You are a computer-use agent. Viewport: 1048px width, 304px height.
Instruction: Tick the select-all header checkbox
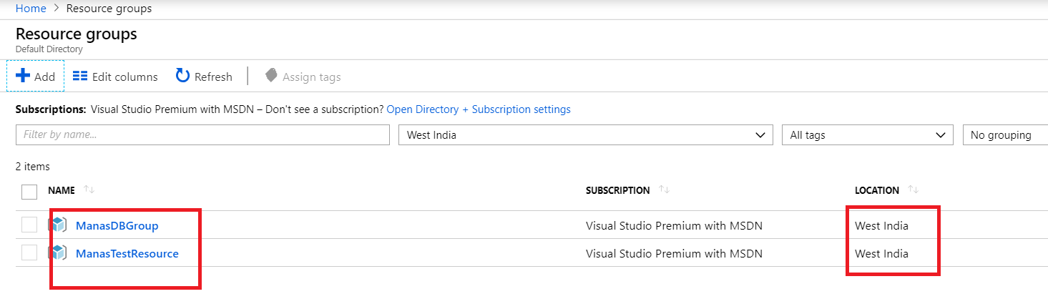(29, 192)
